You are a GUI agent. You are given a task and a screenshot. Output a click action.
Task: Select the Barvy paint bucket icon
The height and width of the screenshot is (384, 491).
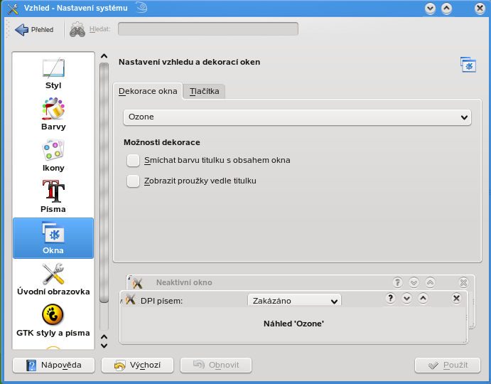pyautogui.click(x=53, y=109)
